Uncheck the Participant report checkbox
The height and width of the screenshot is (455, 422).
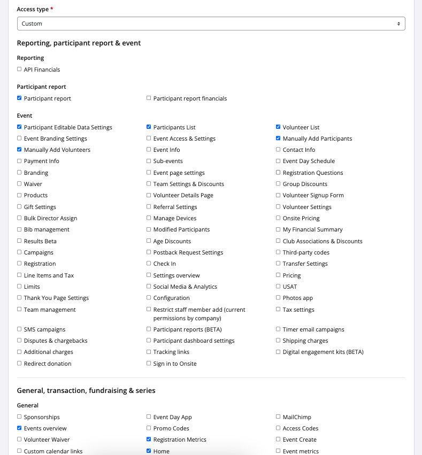[19, 98]
